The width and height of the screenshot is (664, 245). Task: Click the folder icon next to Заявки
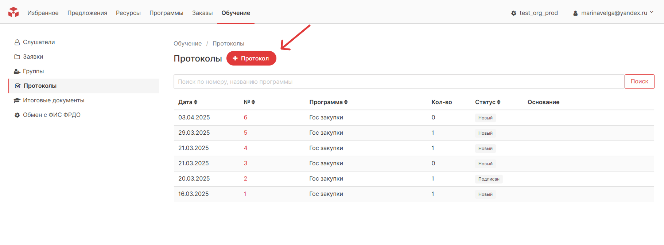point(17,57)
